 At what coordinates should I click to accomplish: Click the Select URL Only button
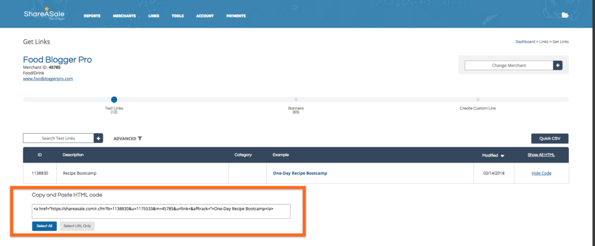click(x=77, y=226)
